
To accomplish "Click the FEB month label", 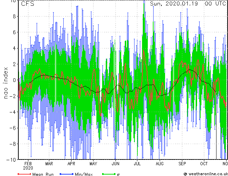I will pos(28,164).
